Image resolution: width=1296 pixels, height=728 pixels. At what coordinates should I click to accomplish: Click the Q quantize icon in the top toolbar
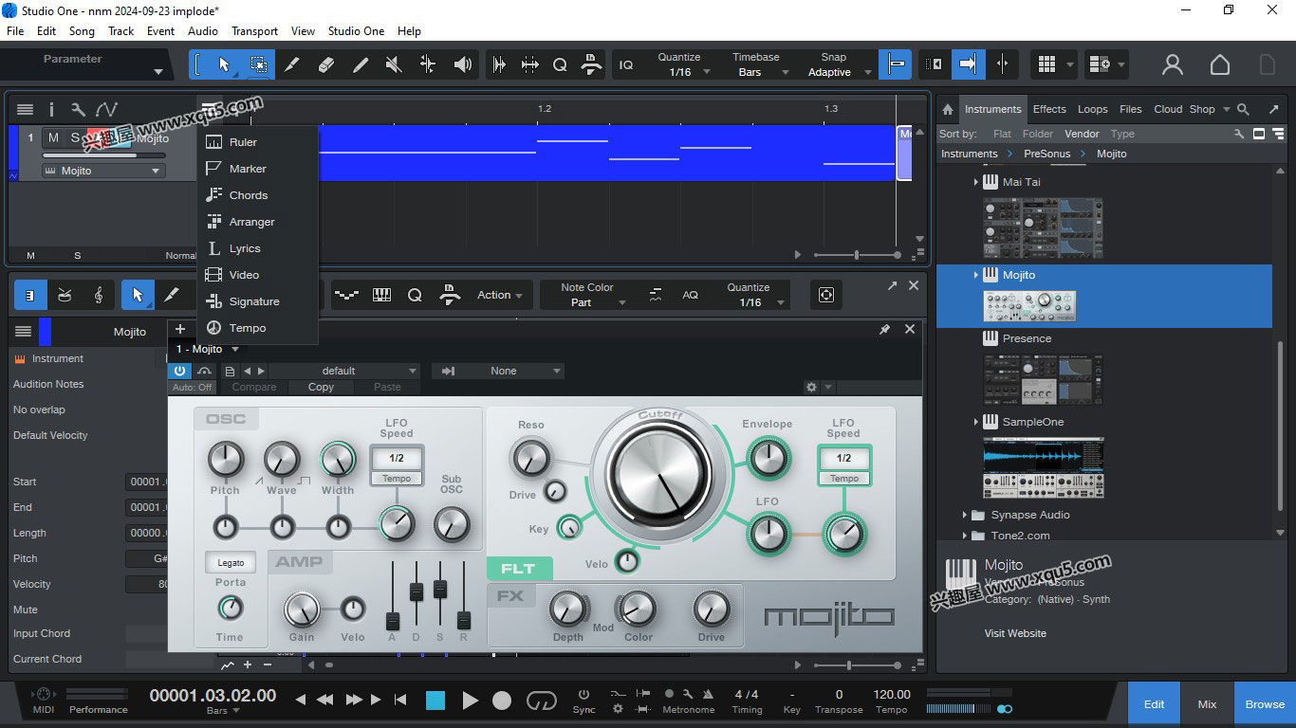click(560, 64)
